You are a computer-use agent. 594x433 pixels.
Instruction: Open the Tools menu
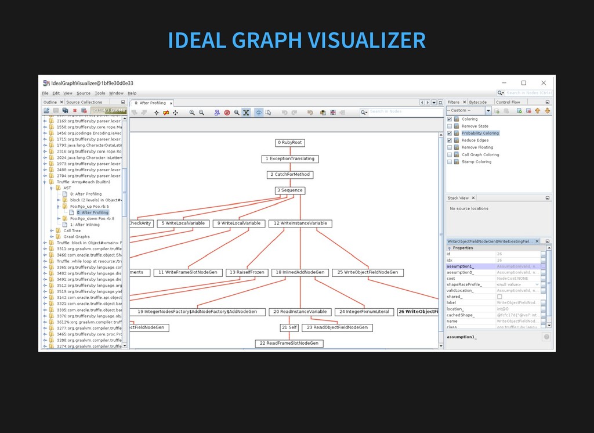[100, 93]
